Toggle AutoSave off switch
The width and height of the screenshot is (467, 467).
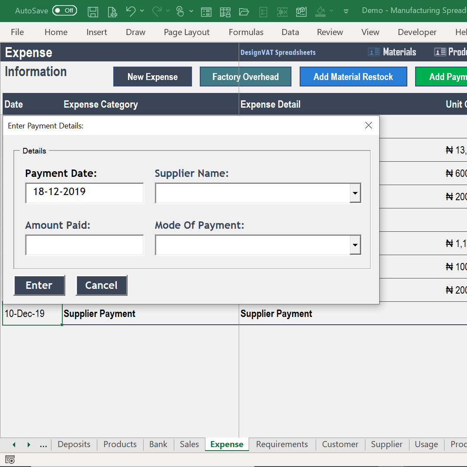click(64, 10)
